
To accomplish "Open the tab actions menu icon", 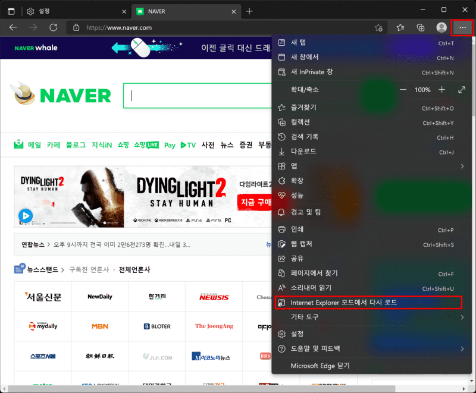I will coord(11,11).
